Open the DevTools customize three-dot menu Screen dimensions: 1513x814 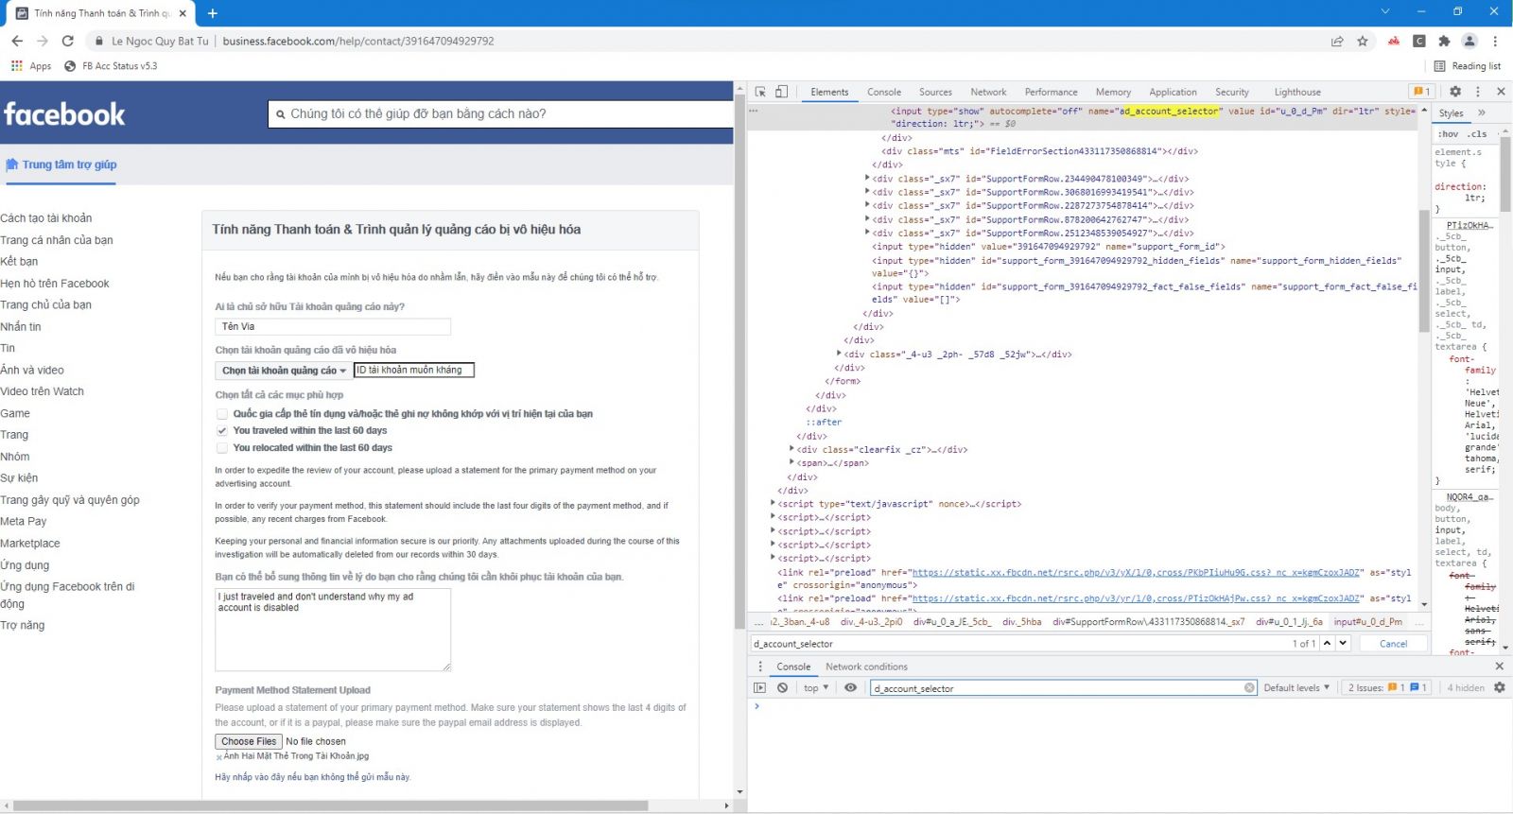pyautogui.click(x=1478, y=92)
